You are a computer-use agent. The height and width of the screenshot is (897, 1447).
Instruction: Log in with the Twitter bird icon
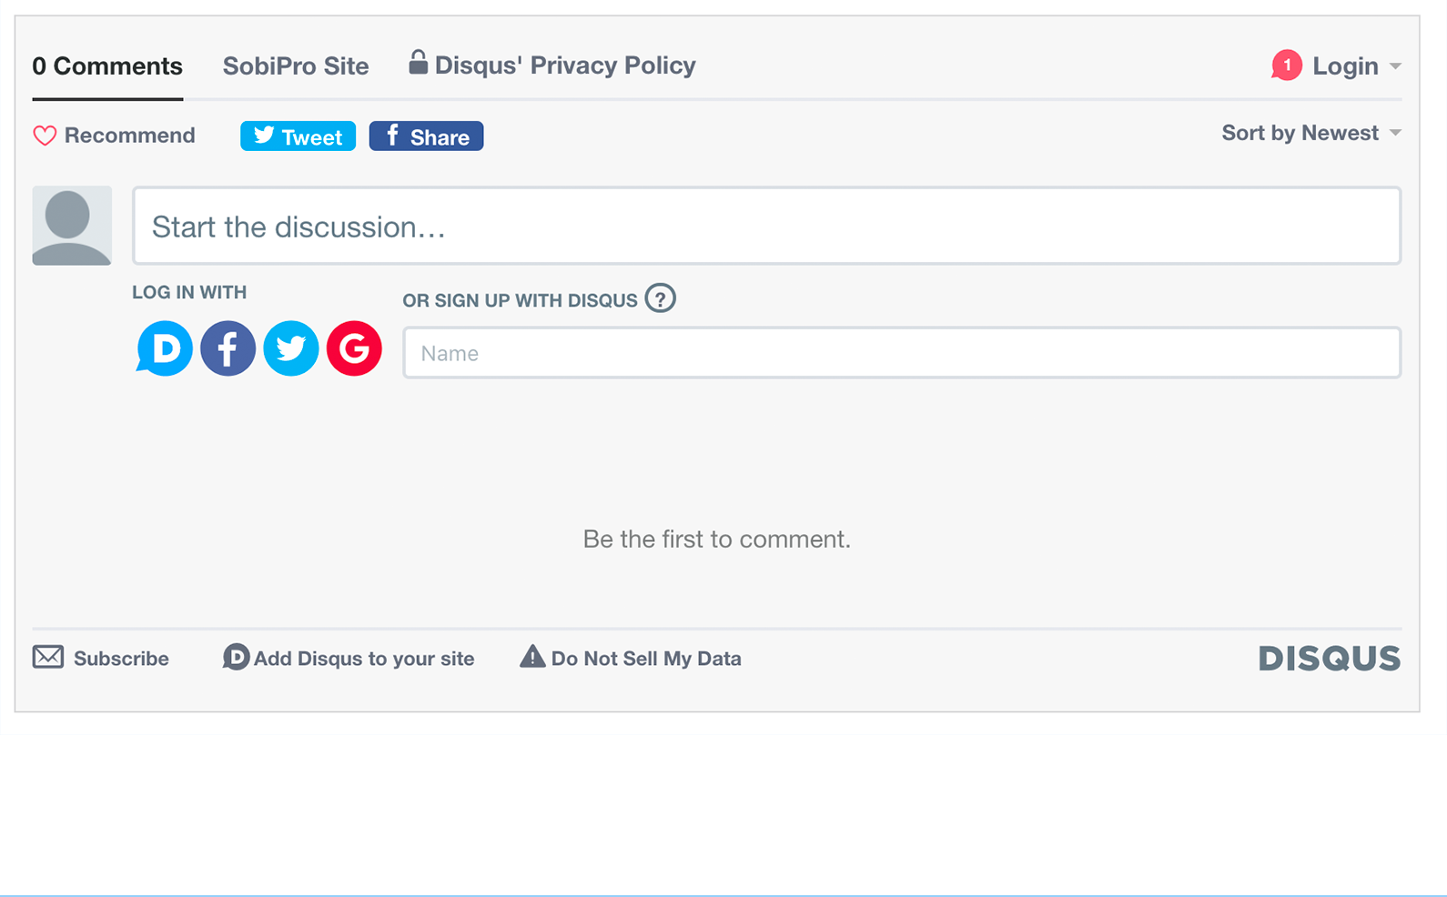[x=291, y=348]
